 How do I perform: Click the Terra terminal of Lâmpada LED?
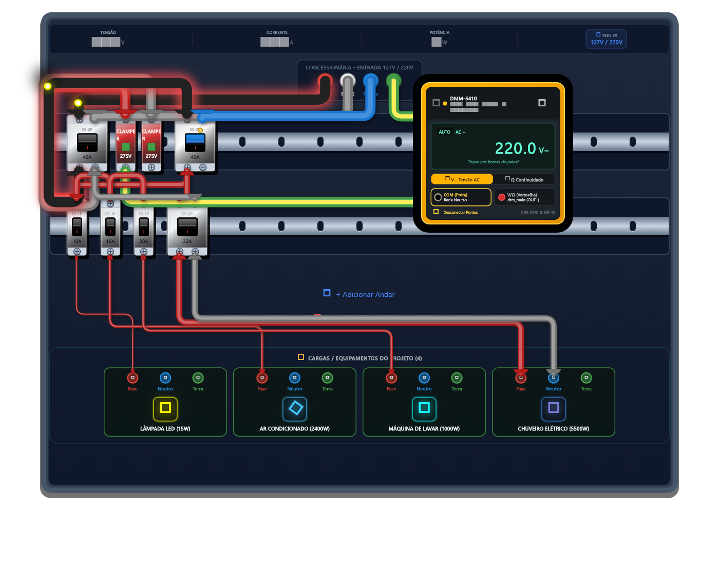(198, 378)
